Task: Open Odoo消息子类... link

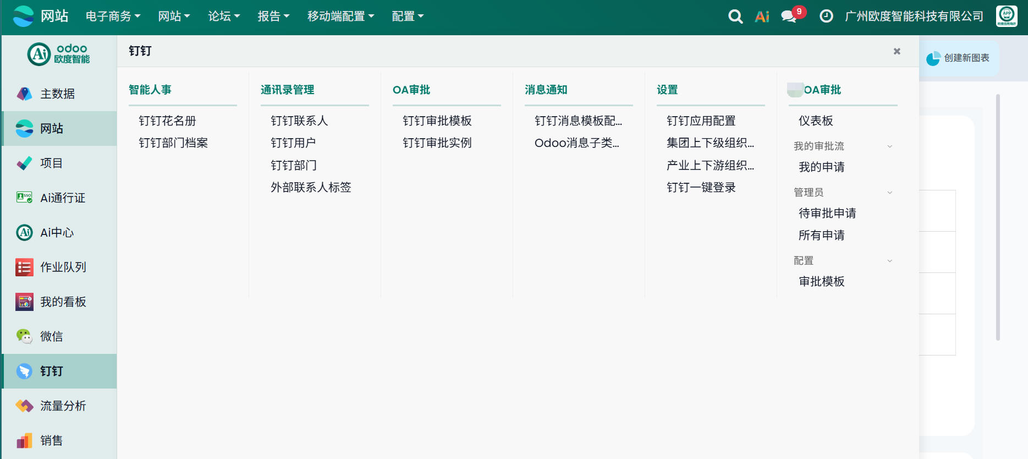Action: click(577, 143)
